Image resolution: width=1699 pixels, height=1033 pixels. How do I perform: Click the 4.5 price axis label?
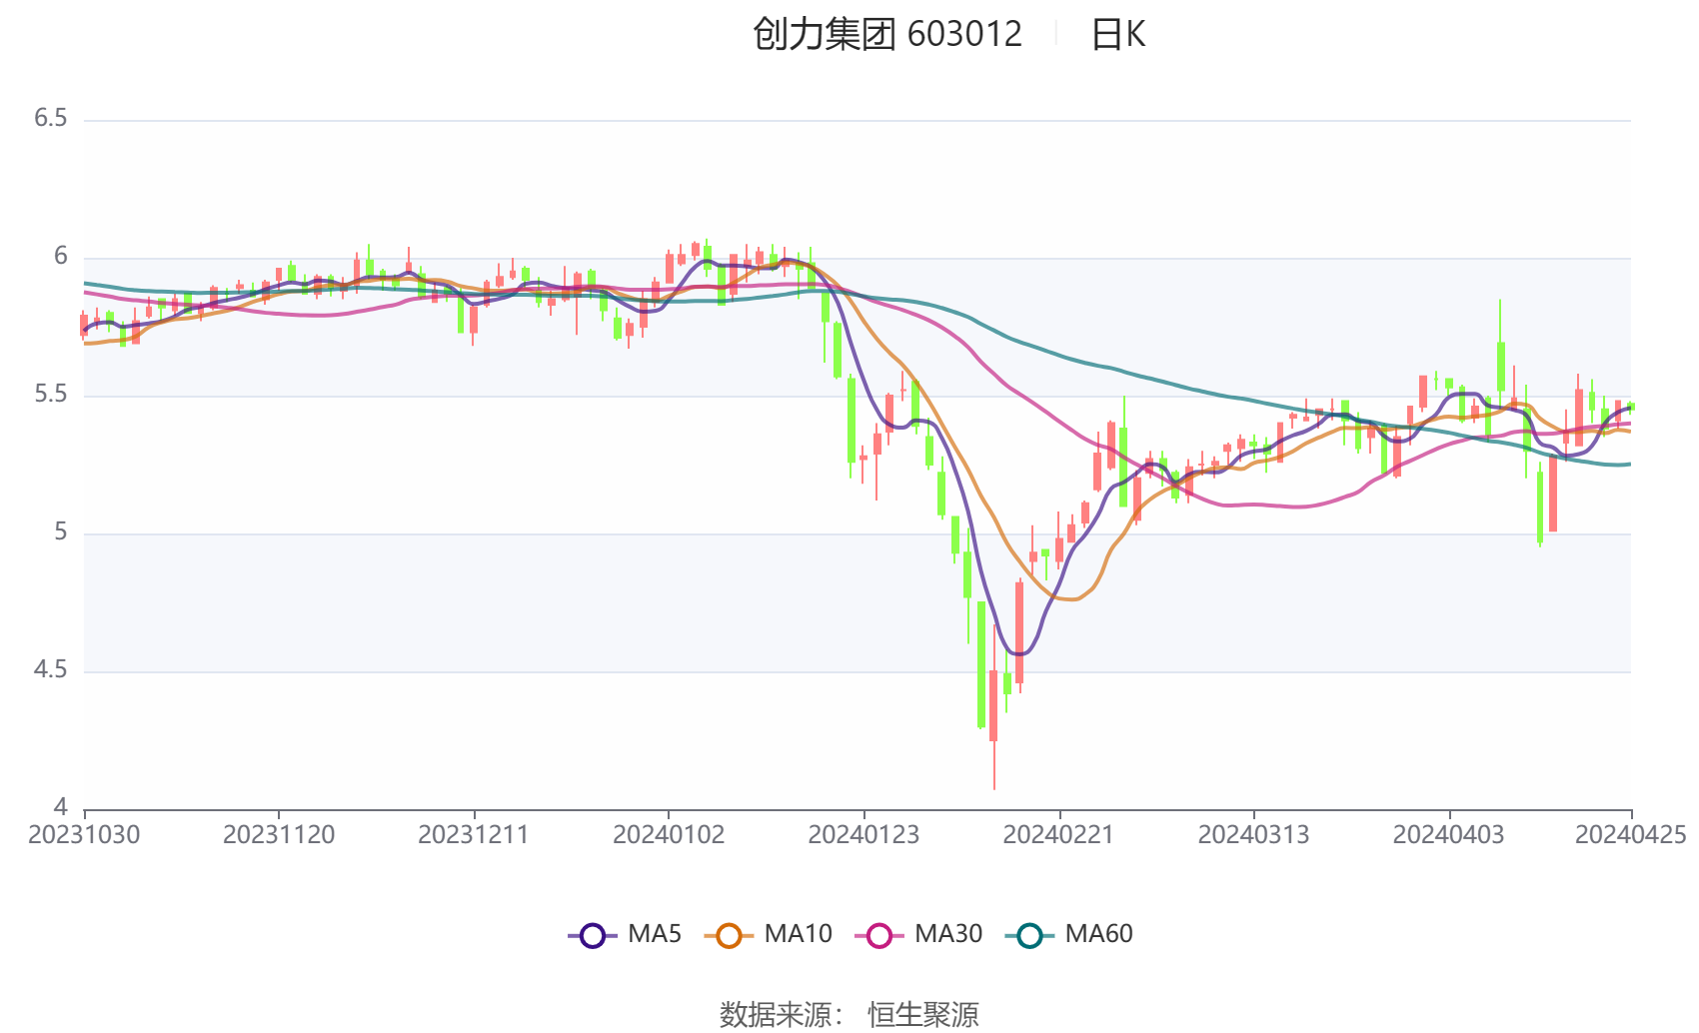(x=51, y=670)
